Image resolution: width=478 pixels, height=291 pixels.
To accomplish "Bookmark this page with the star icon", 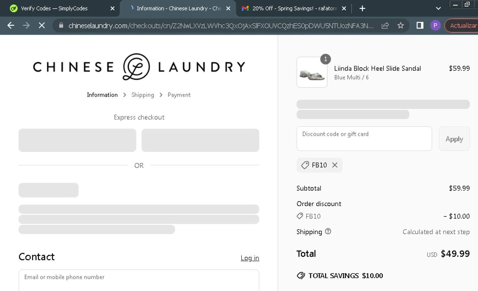I will pyautogui.click(x=401, y=25).
